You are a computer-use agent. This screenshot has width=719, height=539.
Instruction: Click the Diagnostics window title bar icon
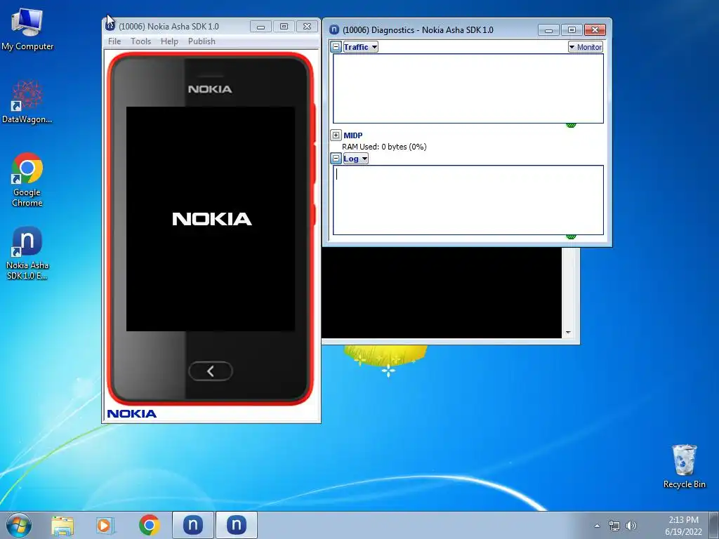pos(334,29)
